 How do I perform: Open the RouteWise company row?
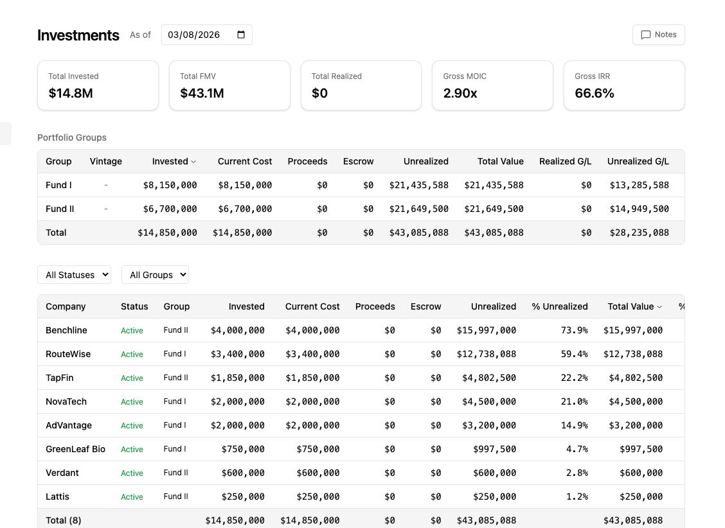pyautogui.click(x=361, y=355)
